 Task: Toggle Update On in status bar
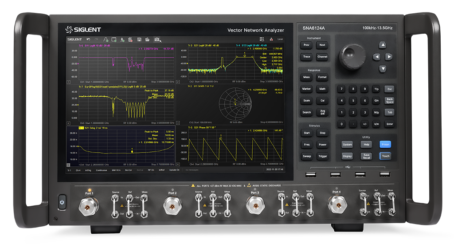pos(174,170)
